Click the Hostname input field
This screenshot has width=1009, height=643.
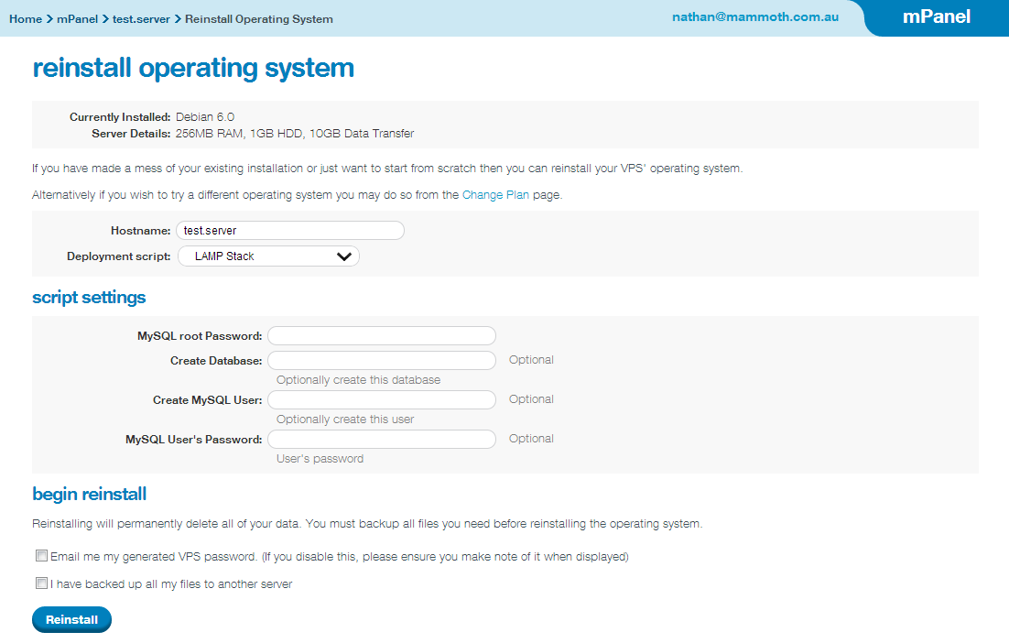289,230
